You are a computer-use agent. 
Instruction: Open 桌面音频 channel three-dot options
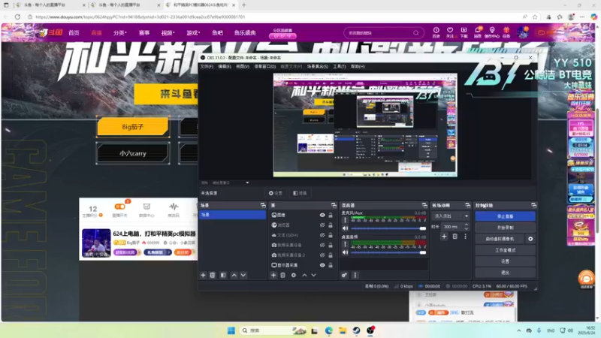pyautogui.click(x=345, y=243)
